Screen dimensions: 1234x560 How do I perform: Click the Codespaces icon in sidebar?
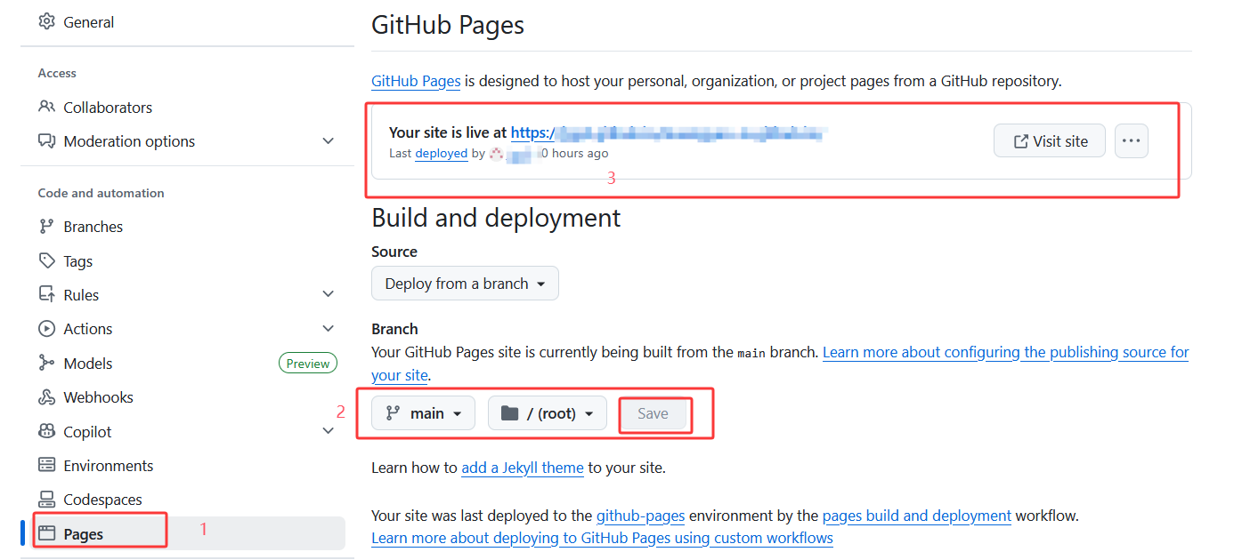click(x=47, y=499)
